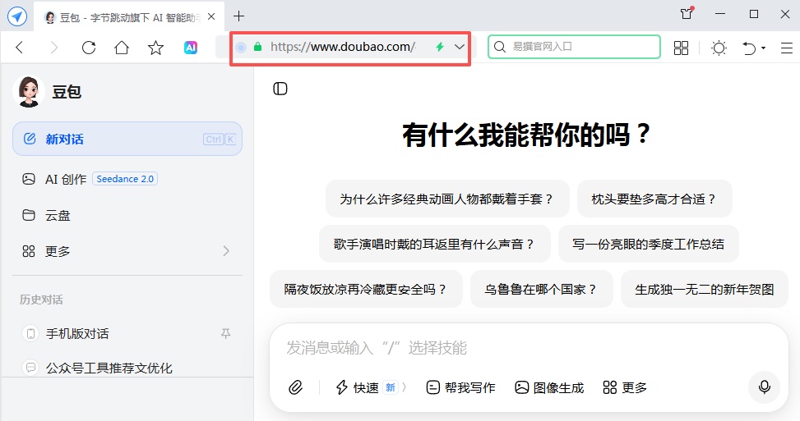Click the browser forward arrow
The image size is (800, 421).
click(53, 48)
